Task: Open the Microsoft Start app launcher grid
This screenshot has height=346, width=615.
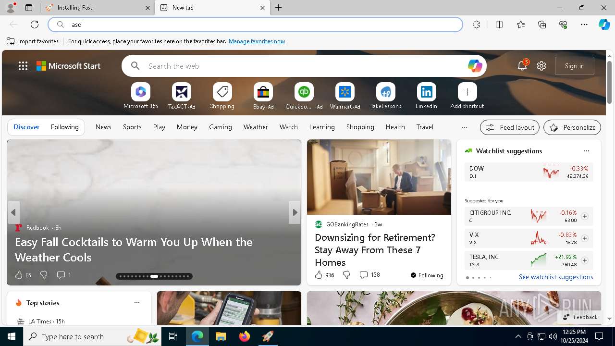Action: click(23, 66)
